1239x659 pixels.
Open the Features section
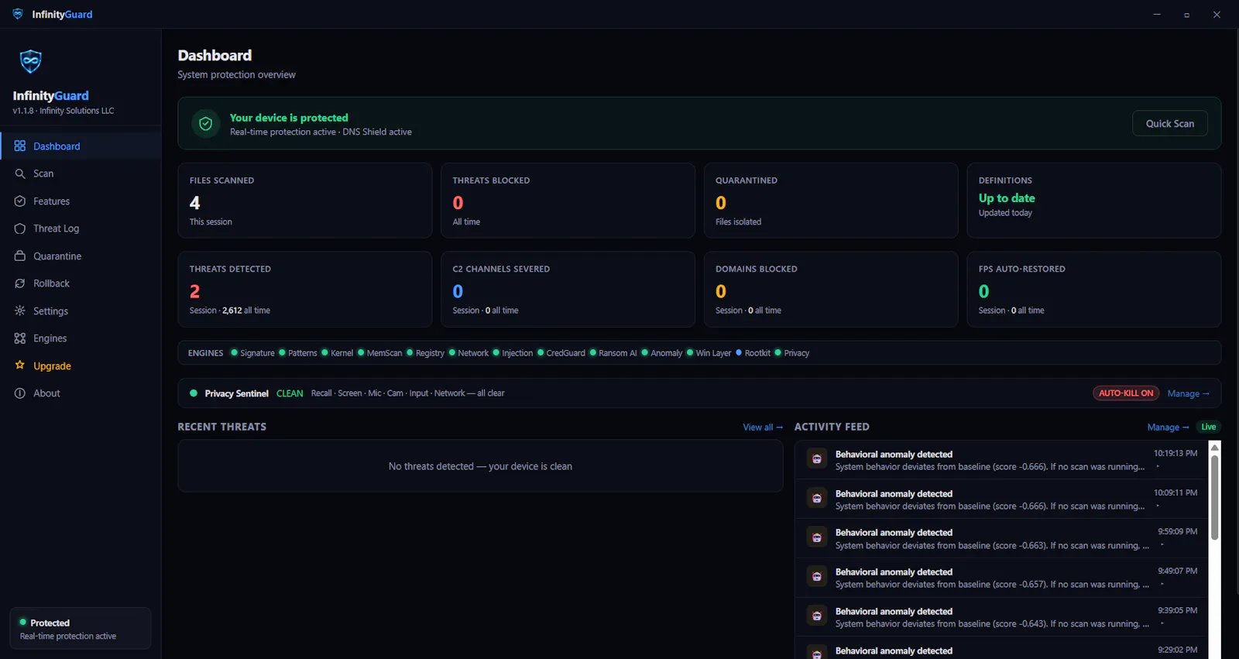coord(81,201)
